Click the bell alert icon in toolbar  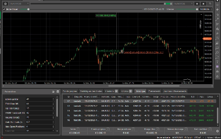[217, 76]
